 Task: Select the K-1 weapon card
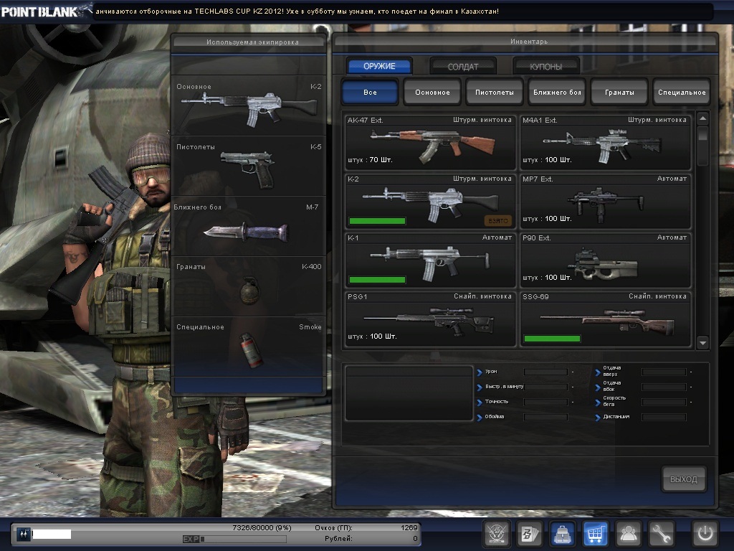pos(430,260)
